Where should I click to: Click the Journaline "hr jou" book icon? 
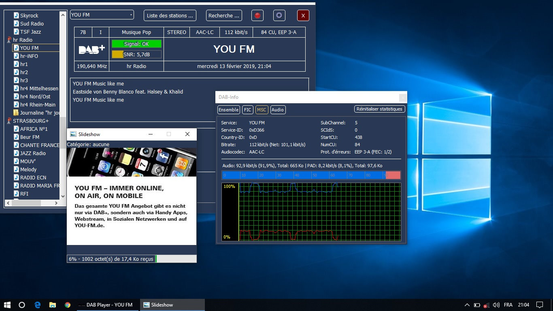click(x=16, y=113)
